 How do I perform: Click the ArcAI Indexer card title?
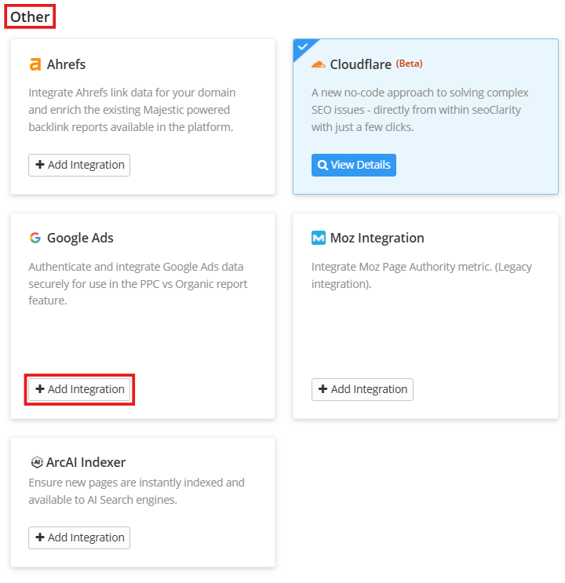pyautogui.click(x=86, y=462)
